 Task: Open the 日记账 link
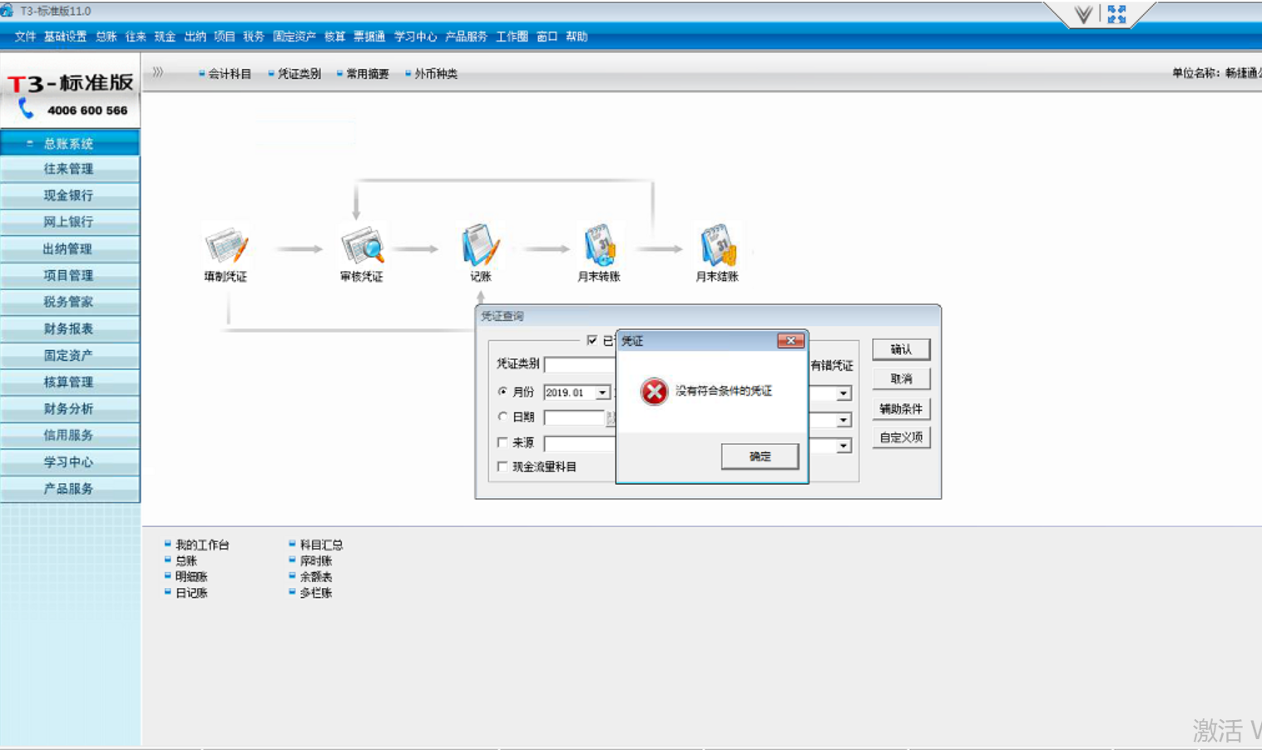(x=191, y=593)
